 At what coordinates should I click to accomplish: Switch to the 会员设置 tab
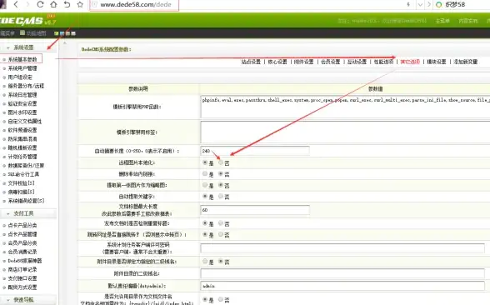331,62
